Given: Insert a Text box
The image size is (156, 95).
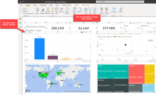Looking at the screenshot, I should pos(90,11).
